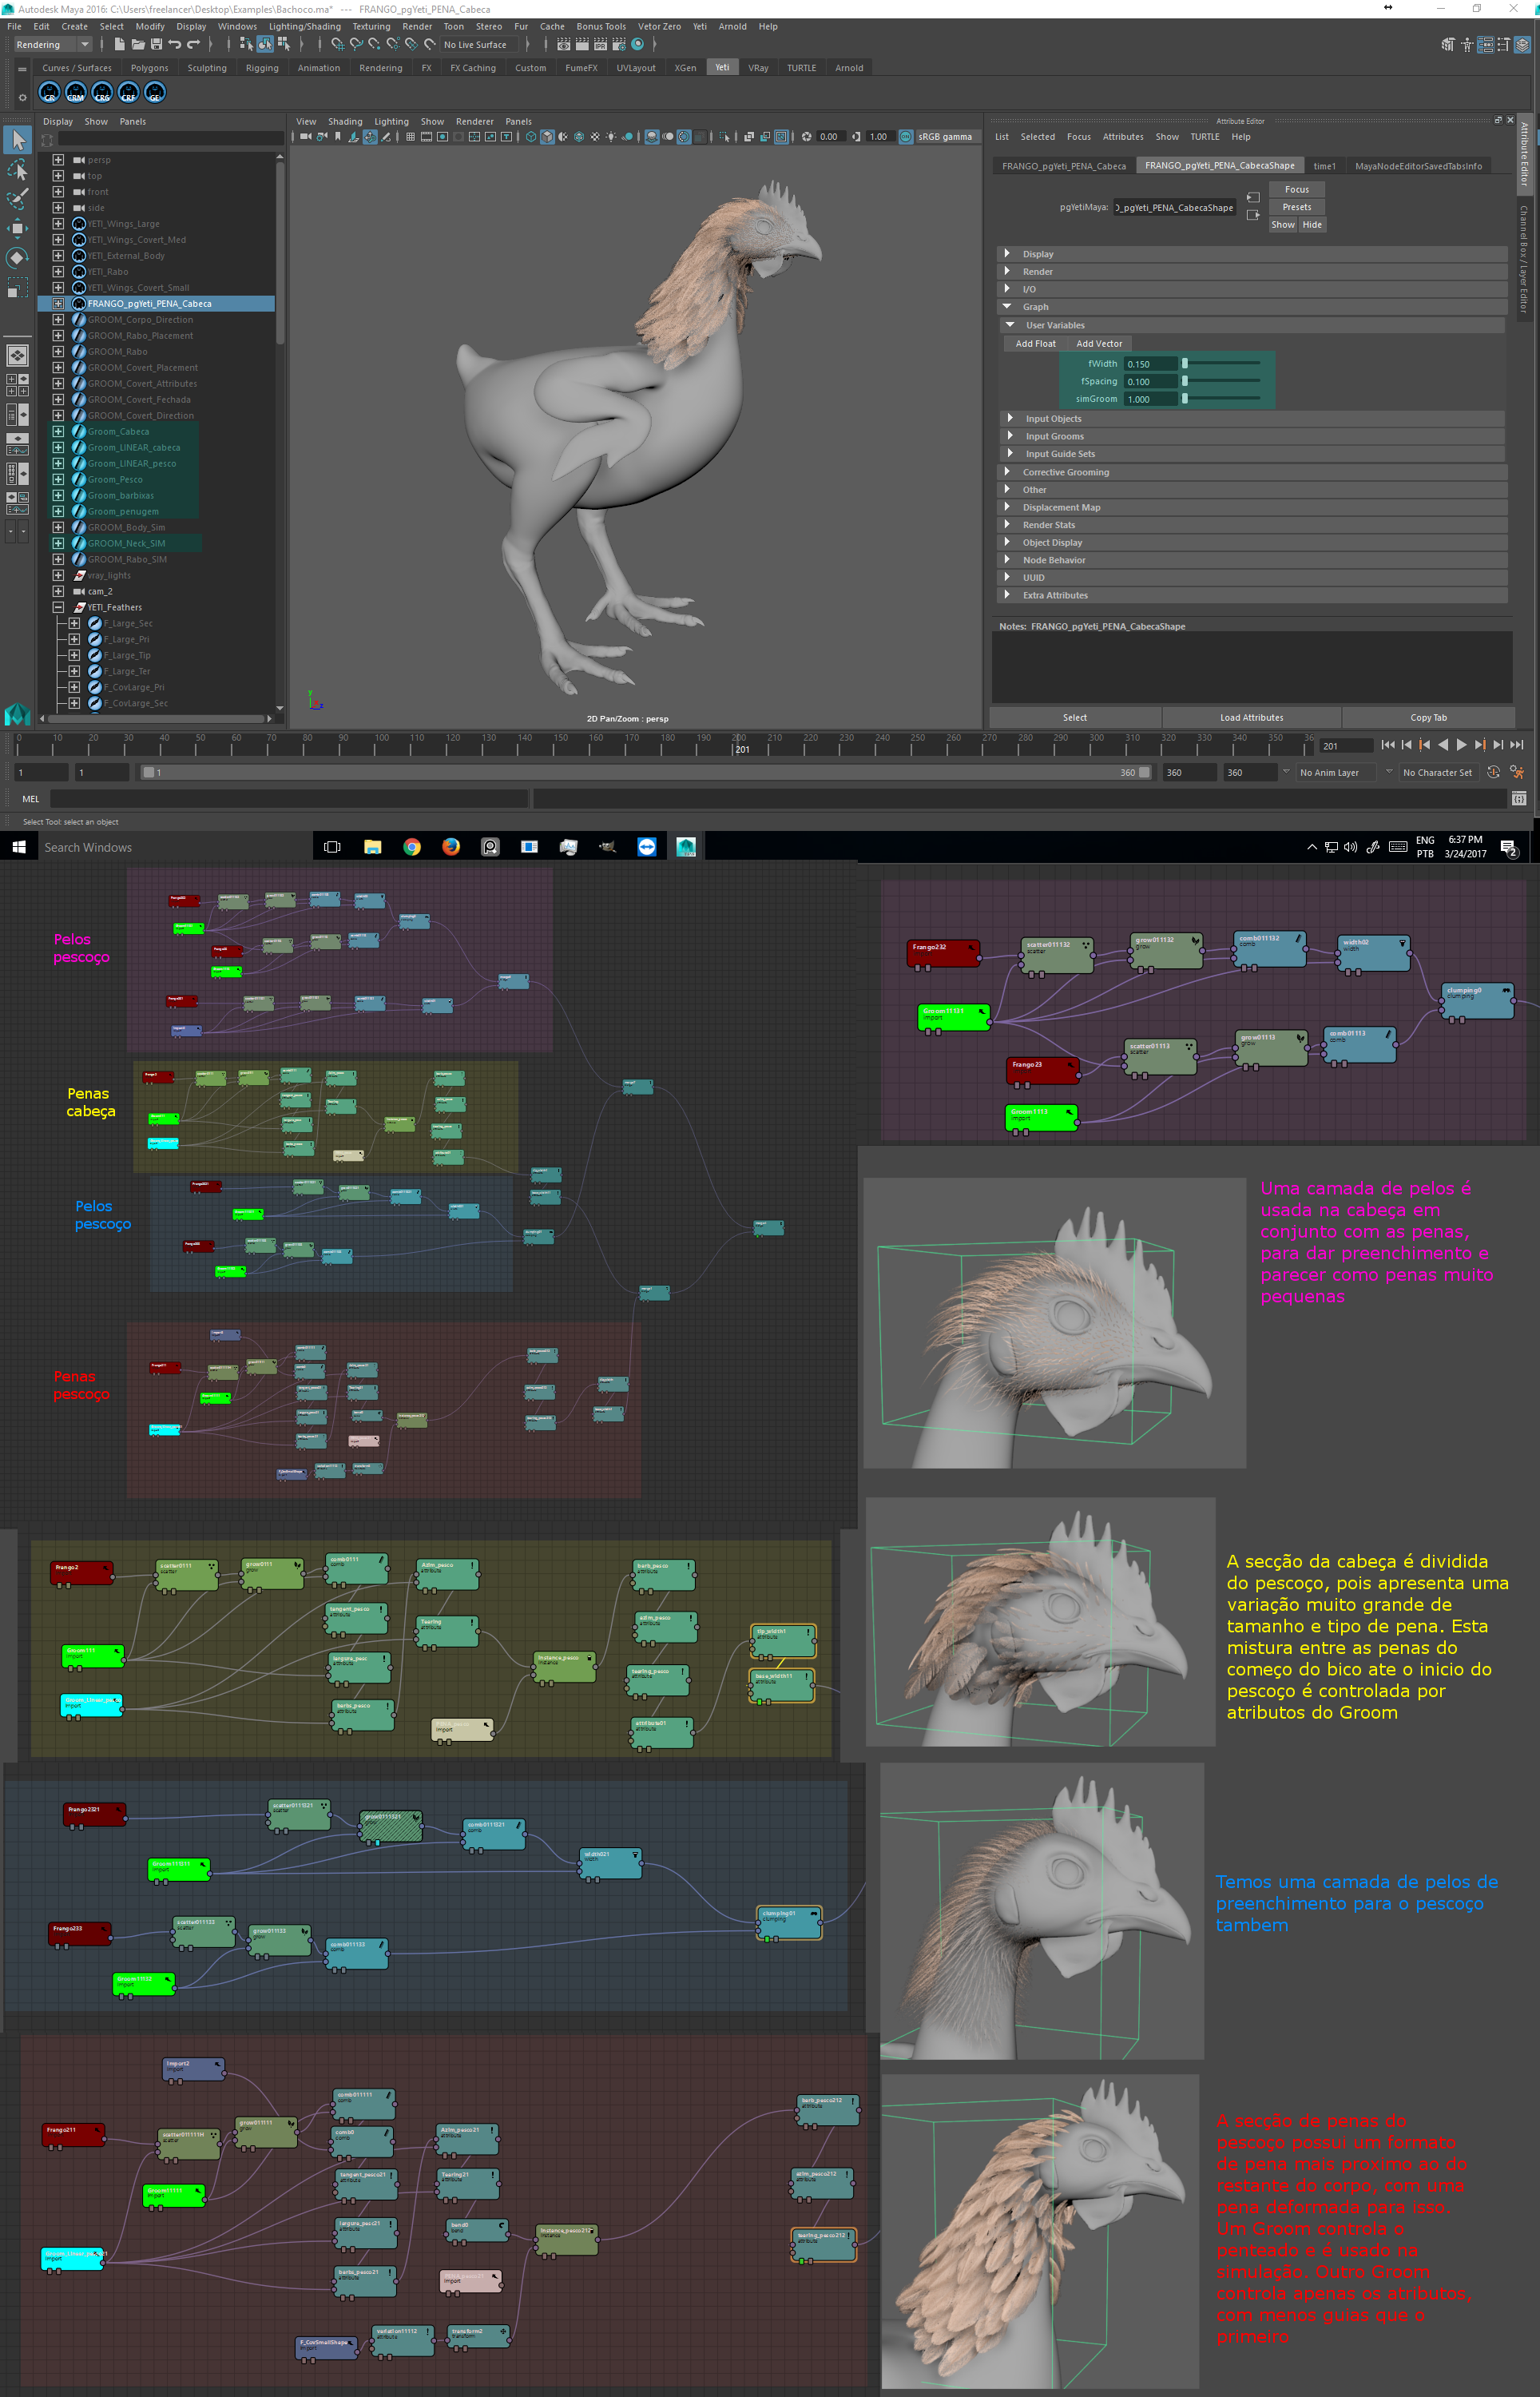Select the Move tool in toolbox
Viewport: 1540px width, 2397px height.
click(17, 229)
